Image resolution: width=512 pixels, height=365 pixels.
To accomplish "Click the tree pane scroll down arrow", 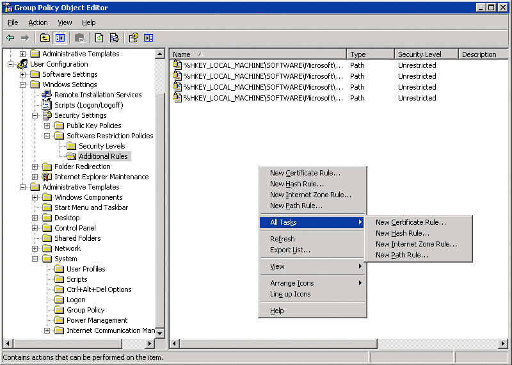I will click(159, 334).
